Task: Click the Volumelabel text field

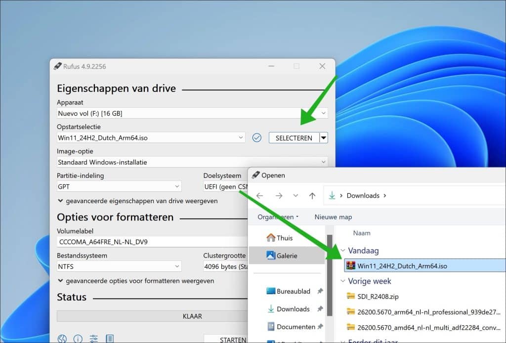Action: click(x=152, y=242)
